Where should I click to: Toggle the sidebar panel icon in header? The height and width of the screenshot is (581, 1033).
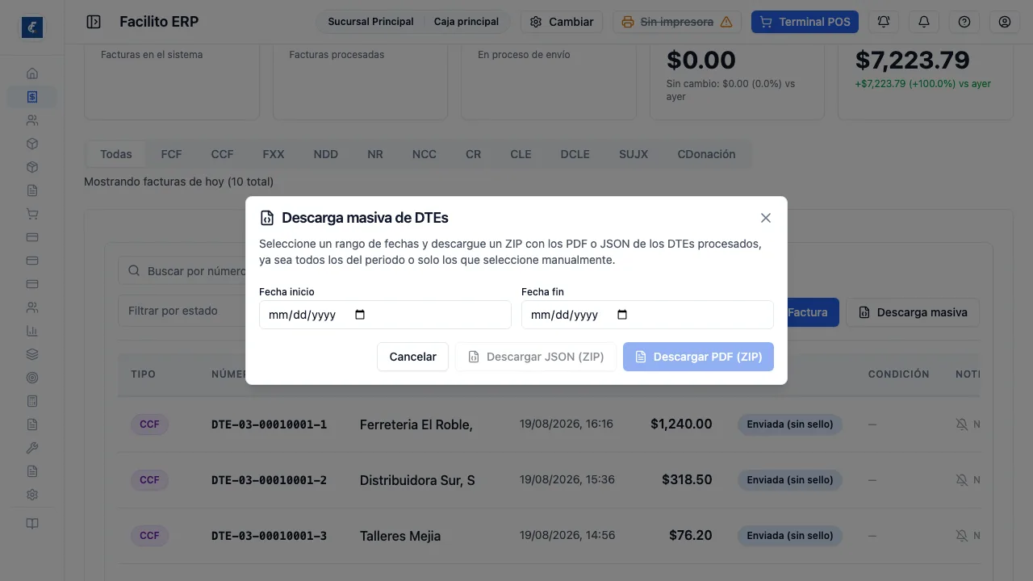(94, 22)
